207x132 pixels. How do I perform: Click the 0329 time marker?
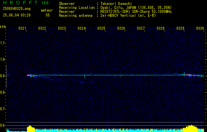click(180, 28)
